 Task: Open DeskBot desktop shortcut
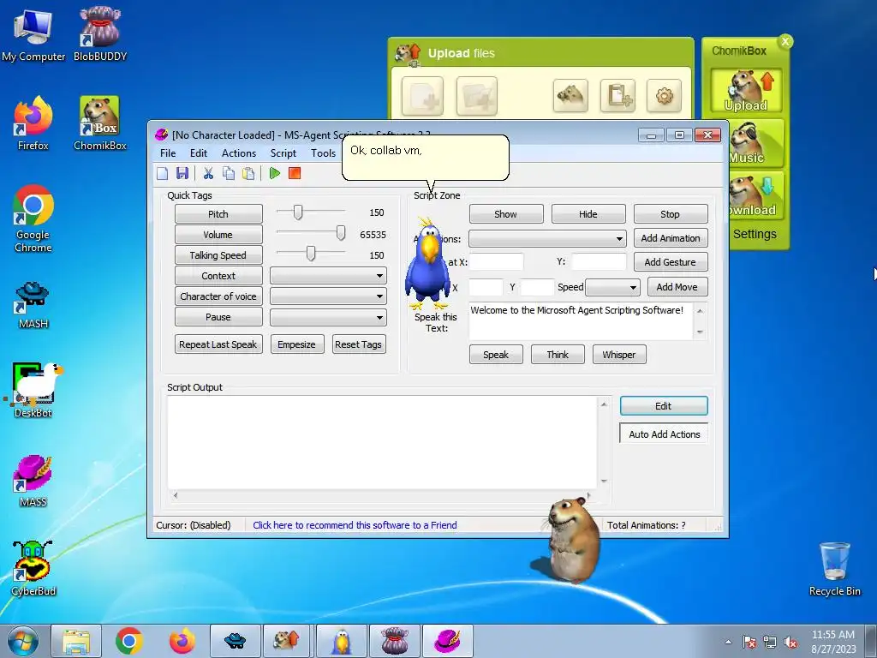point(33,390)
